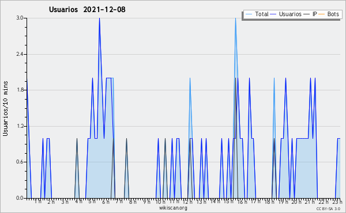
Task: Click the '20 h' x-axis label
Action: click(297, 201)
